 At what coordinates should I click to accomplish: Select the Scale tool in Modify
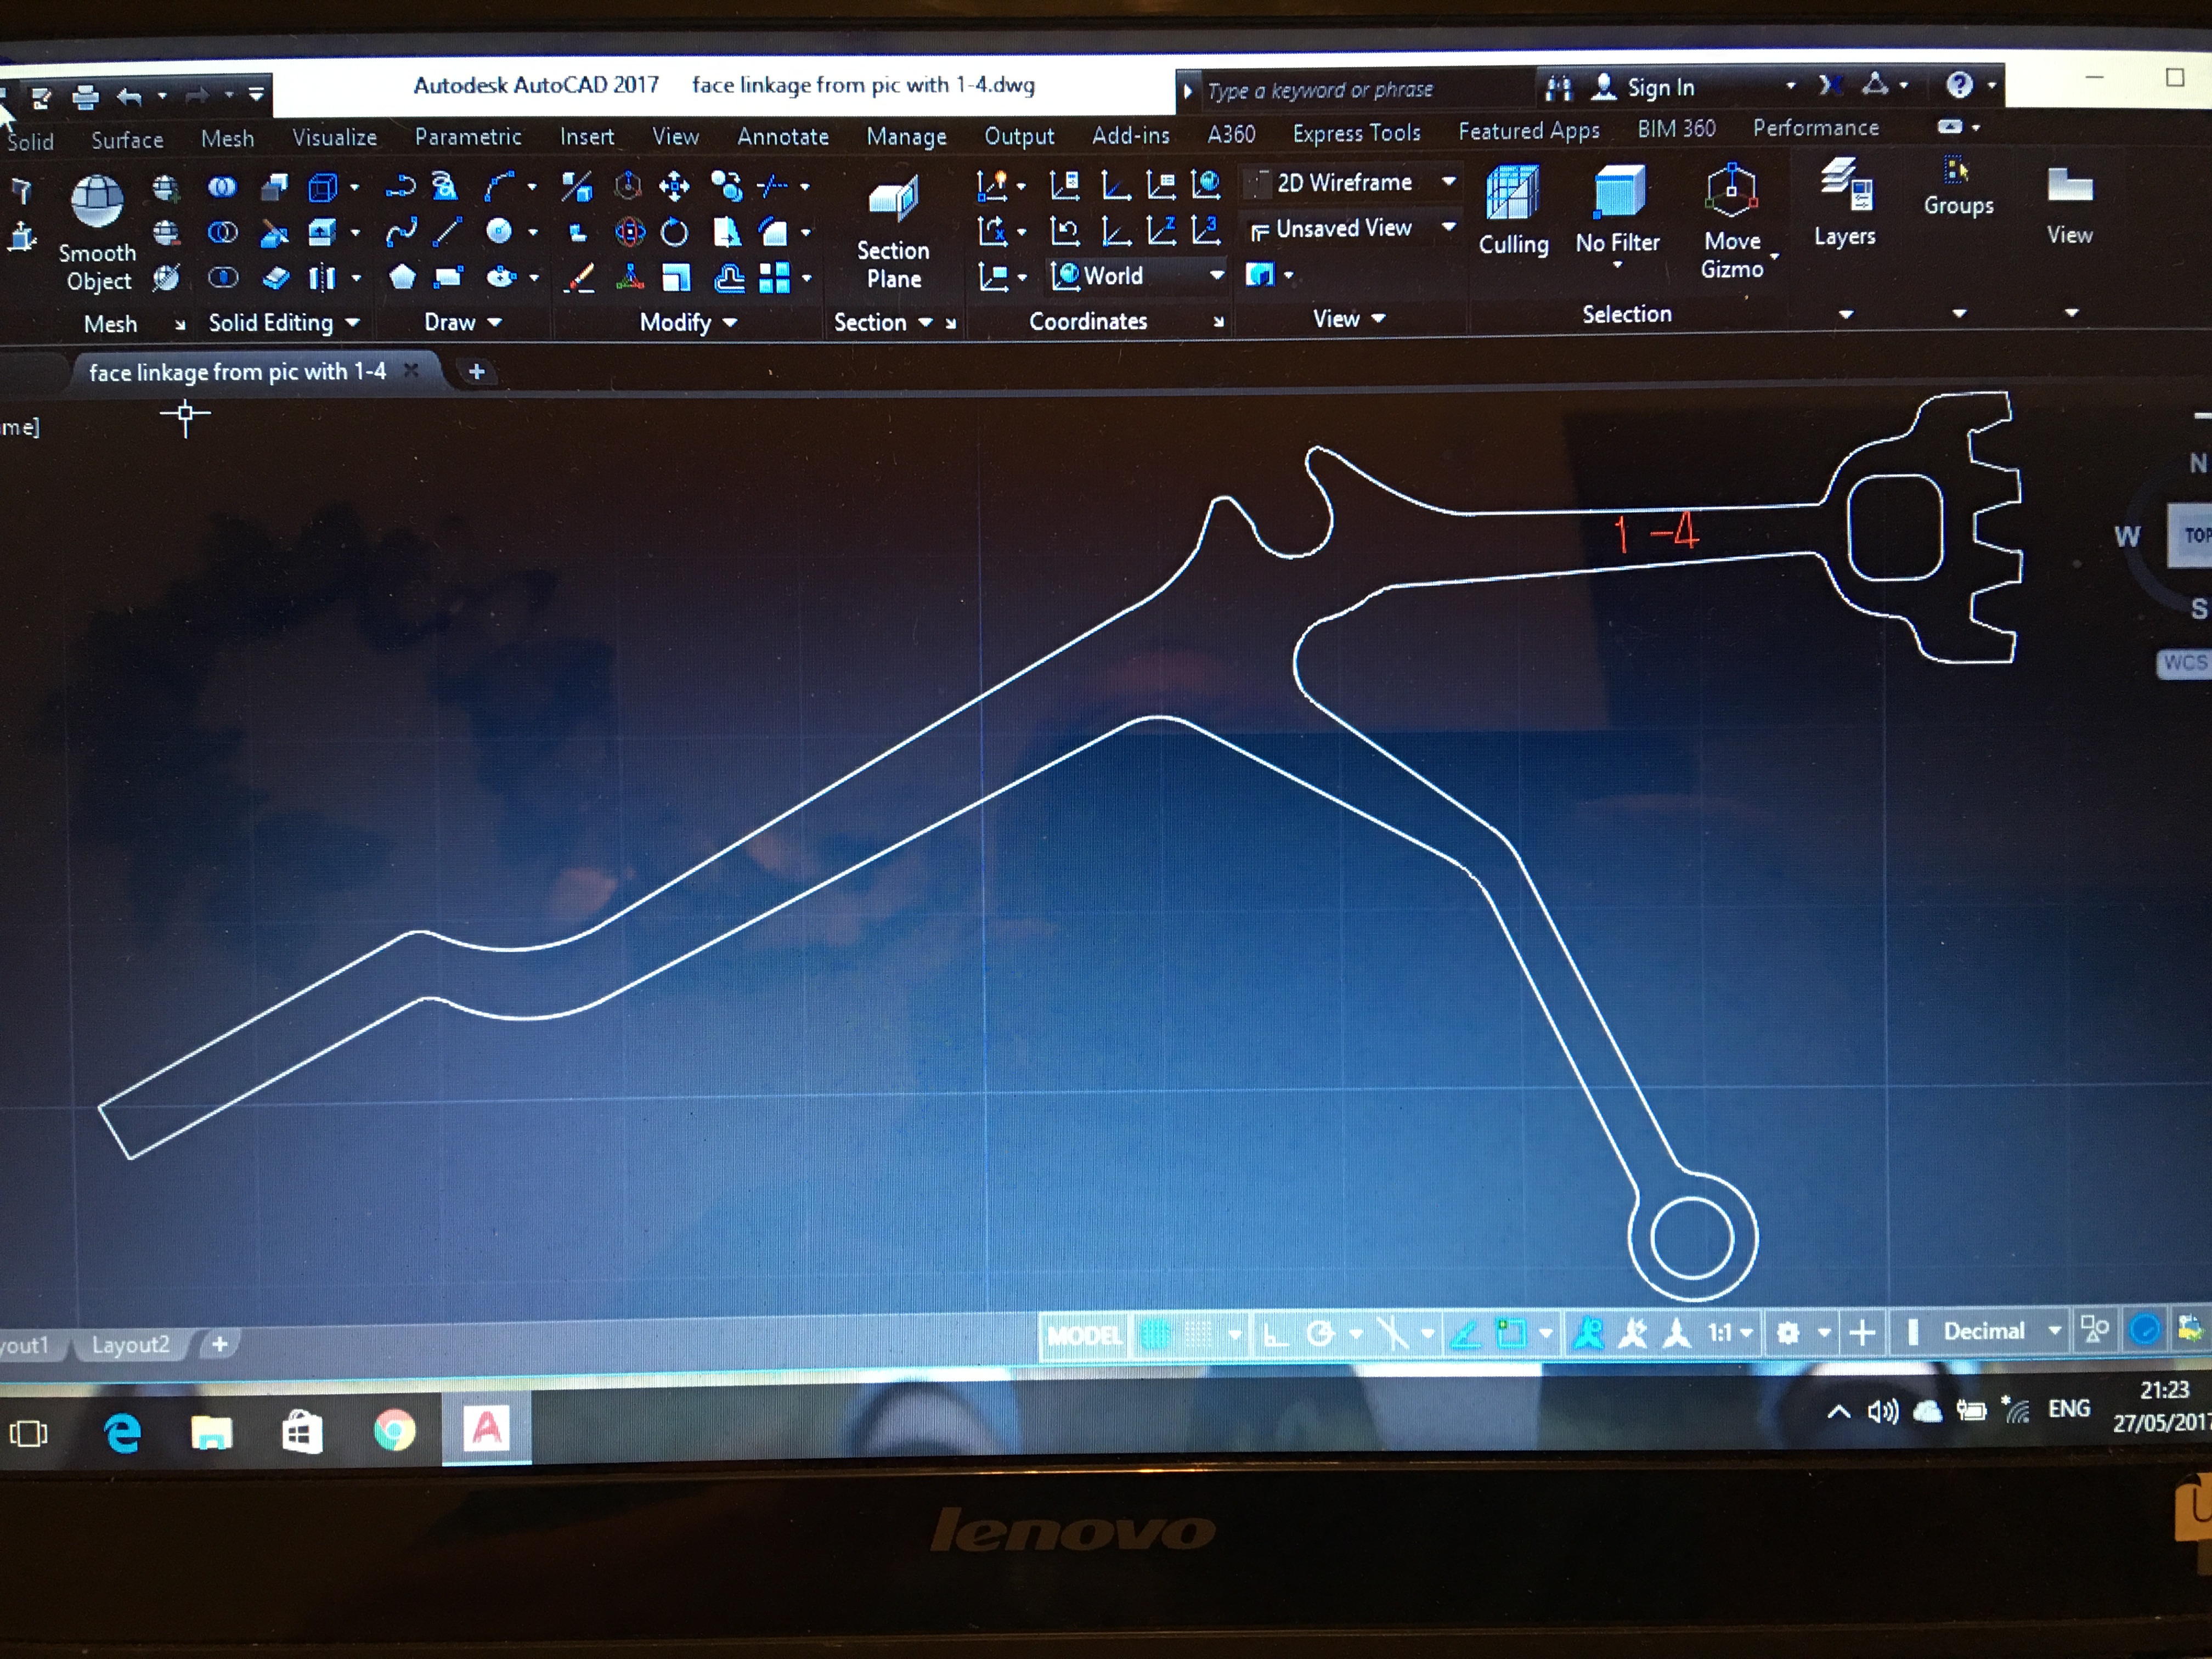pyautogui.click(x=677, y=278)
